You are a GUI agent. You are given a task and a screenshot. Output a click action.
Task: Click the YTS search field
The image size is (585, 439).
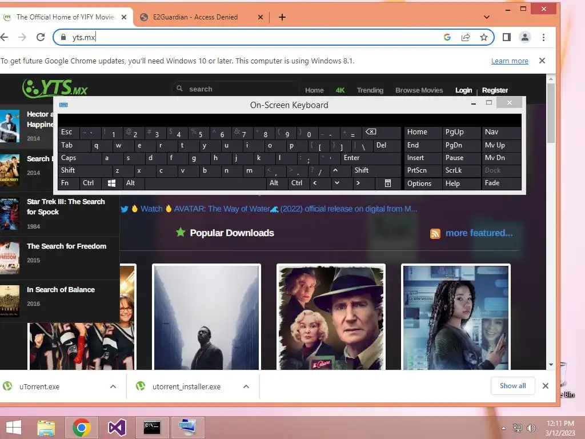click(x=237, y=89)
